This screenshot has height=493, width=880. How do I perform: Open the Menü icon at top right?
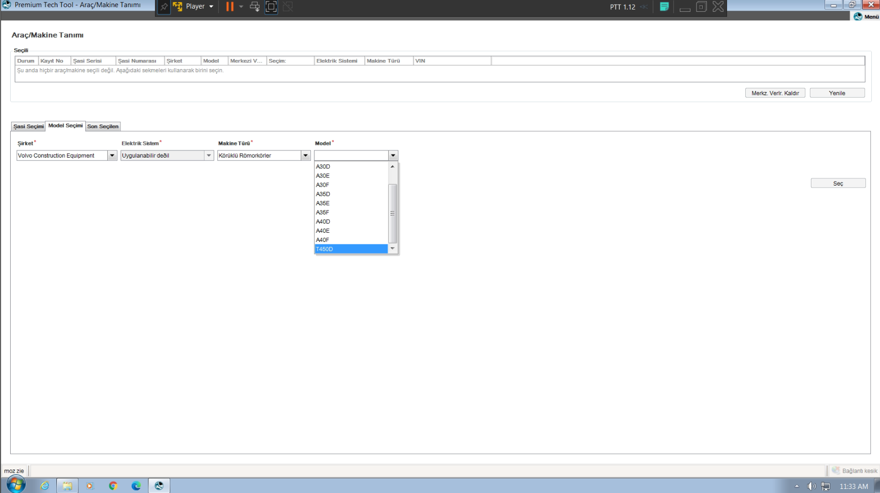866,17
